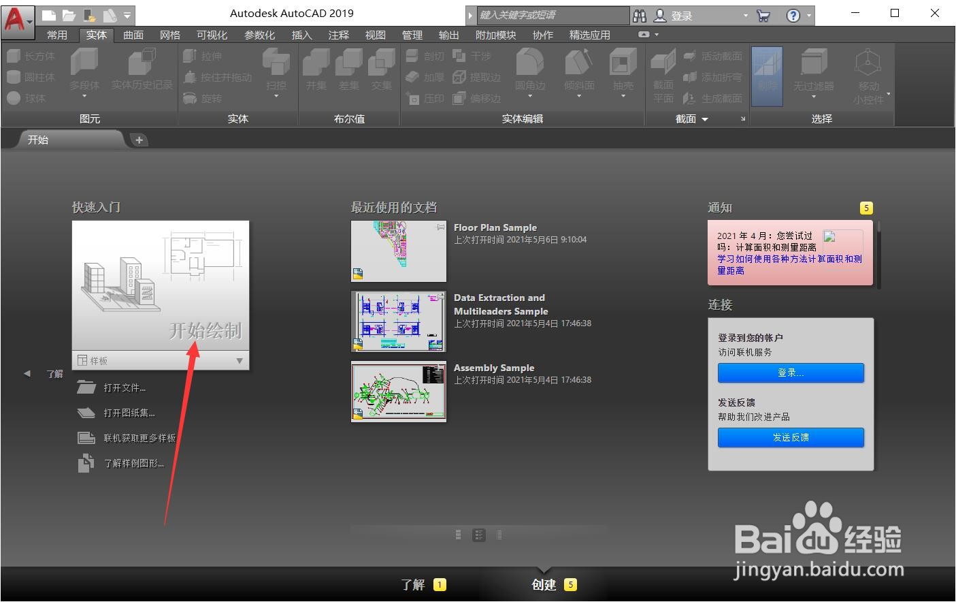Click 打开文件... link
The height and width of the screenshot is (602, 956).
(x=125, y=387)
